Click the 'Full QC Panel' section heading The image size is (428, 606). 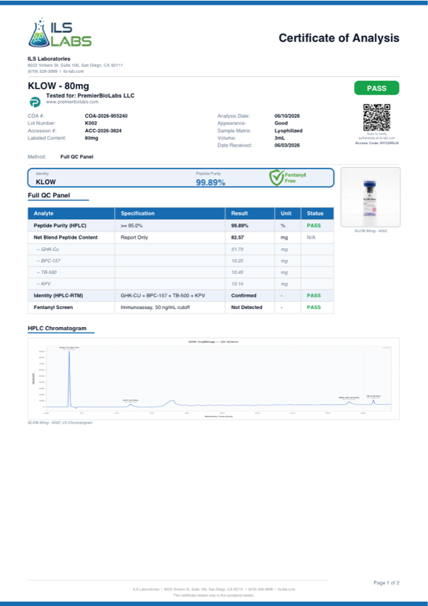(x=48, y=195)
